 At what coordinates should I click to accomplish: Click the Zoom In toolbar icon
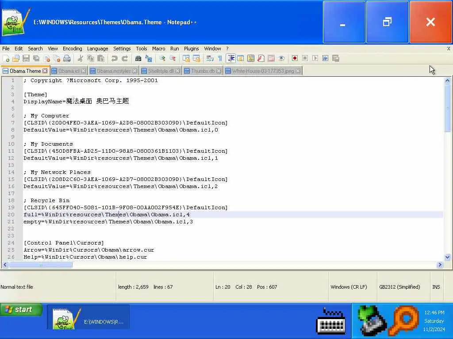tap(162, 59)
